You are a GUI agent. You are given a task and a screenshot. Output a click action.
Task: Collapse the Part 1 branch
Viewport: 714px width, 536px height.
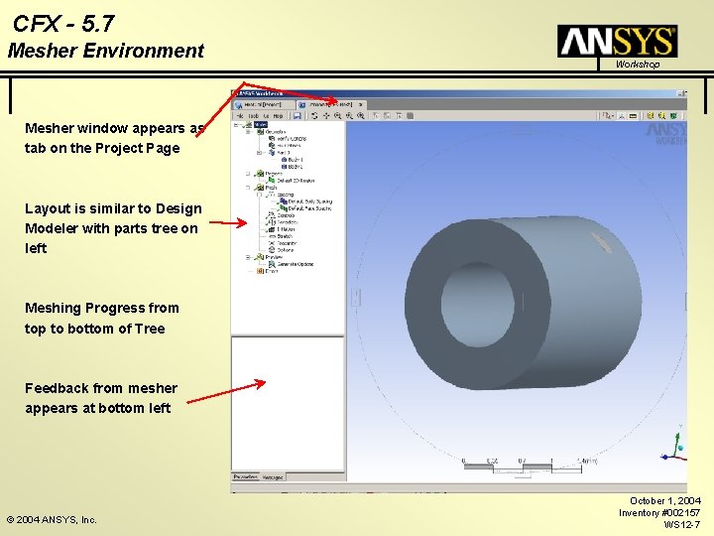tap(260, 153)
